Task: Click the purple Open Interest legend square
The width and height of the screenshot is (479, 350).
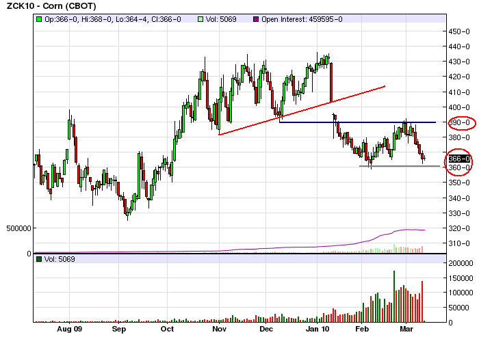Action: tap(256, 19)
